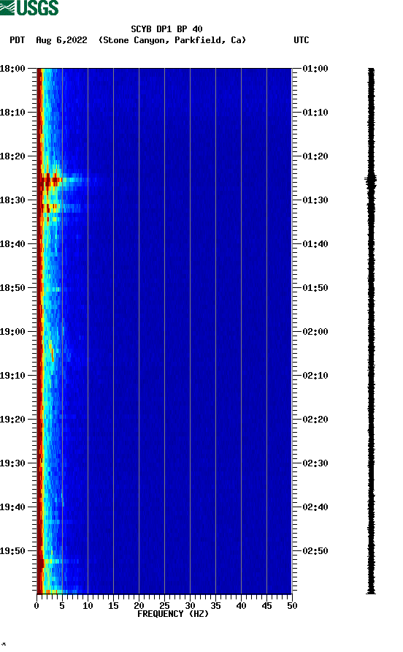This screenshot has width=403, height=652.
Task: Click the 19:50 PDT time label
Action: pyautogui.click(x=12, y=551)
